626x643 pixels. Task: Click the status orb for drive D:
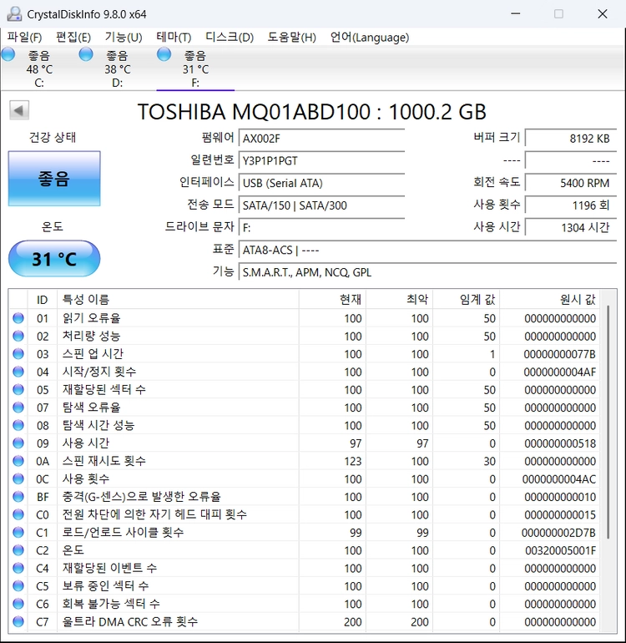point(86,54)
